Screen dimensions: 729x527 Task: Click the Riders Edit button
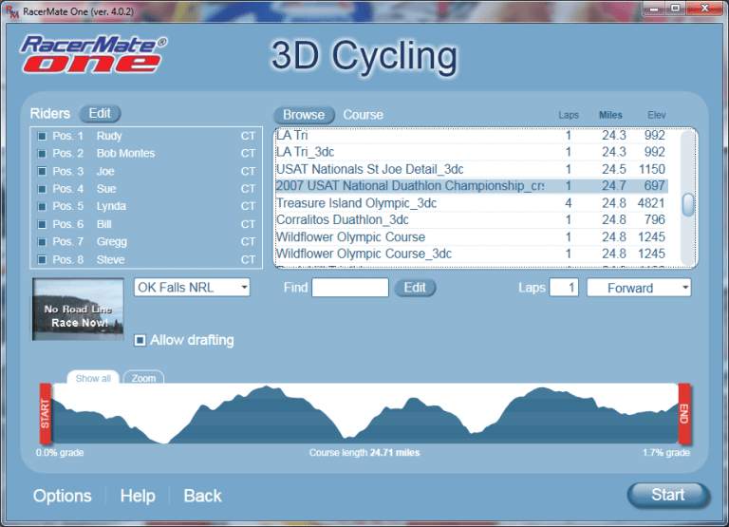[x=100, y=114]
